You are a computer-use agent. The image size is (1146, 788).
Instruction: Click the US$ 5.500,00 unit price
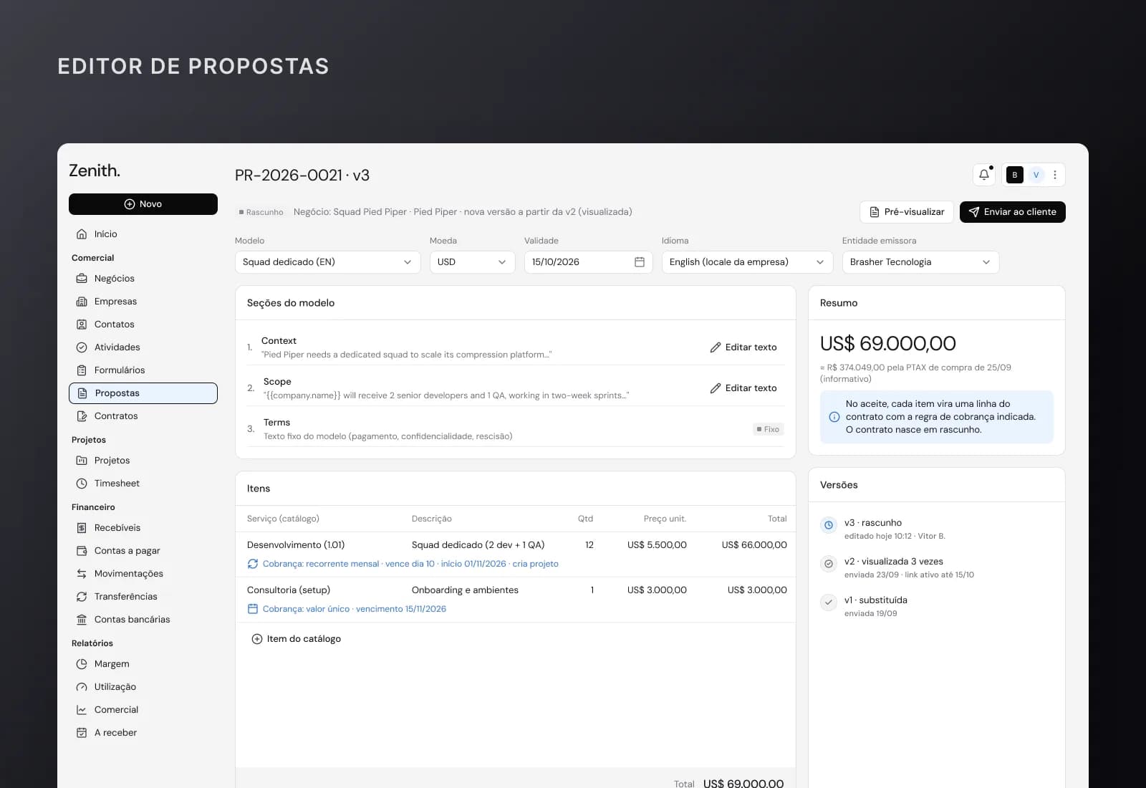tap(657, 545)
